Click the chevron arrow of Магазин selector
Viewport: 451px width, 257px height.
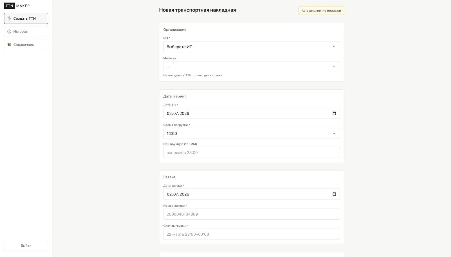coord(334,67)
